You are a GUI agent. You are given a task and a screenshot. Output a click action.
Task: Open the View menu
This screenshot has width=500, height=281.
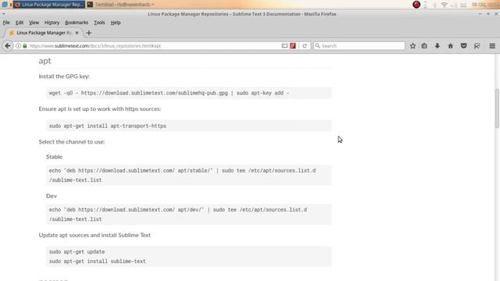pos(34,23)
